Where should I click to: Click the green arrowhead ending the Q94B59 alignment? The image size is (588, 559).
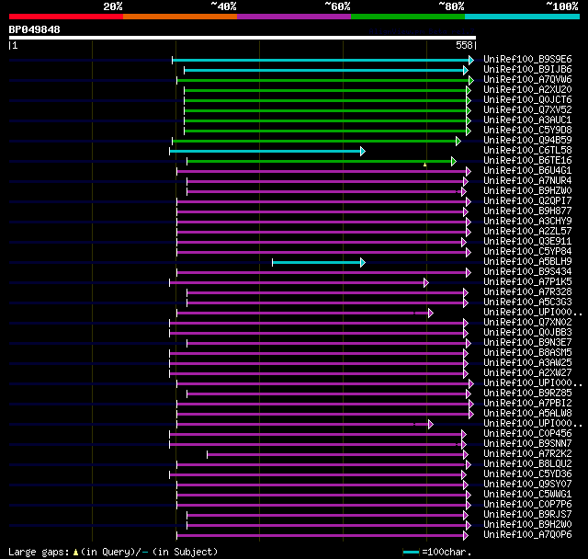[458, 141]
